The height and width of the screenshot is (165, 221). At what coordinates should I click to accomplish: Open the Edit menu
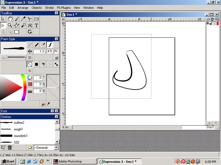[x=11, y=8]
